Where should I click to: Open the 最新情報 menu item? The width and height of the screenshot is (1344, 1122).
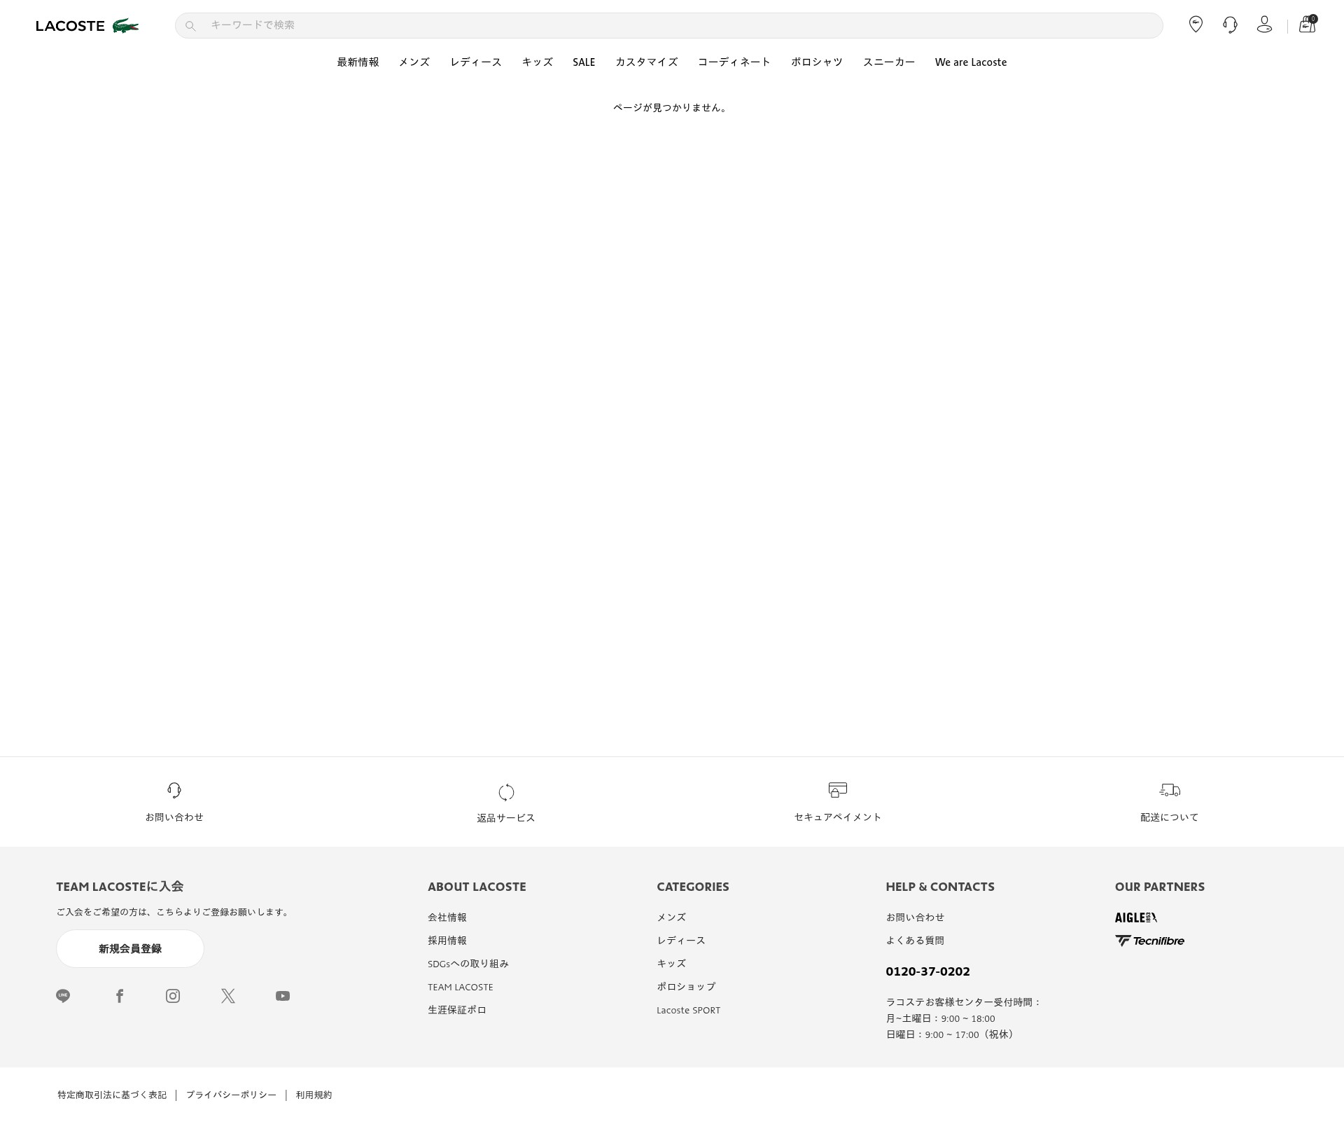tap(358, 62)
